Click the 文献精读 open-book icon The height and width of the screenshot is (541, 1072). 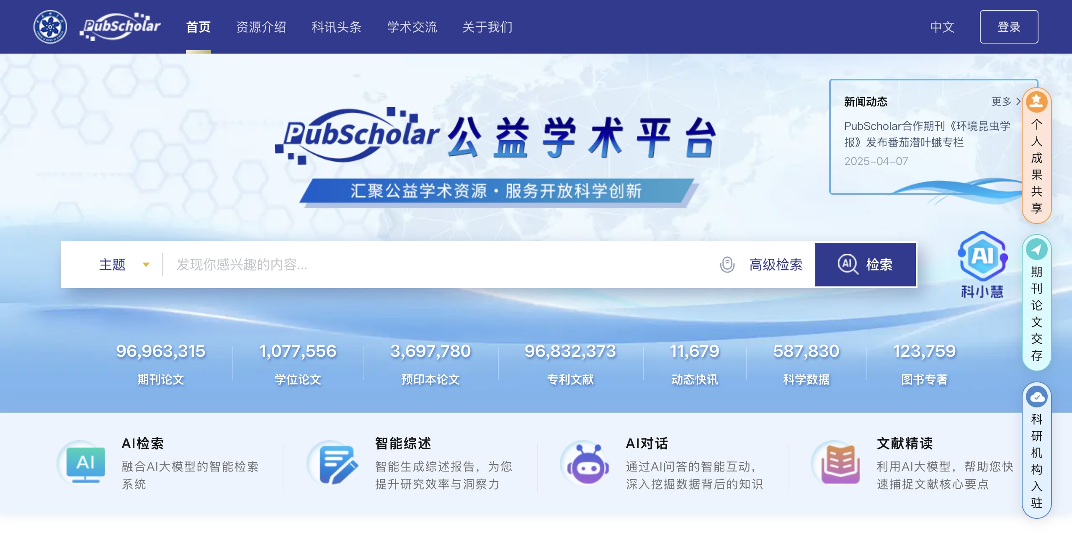[840, 464]
